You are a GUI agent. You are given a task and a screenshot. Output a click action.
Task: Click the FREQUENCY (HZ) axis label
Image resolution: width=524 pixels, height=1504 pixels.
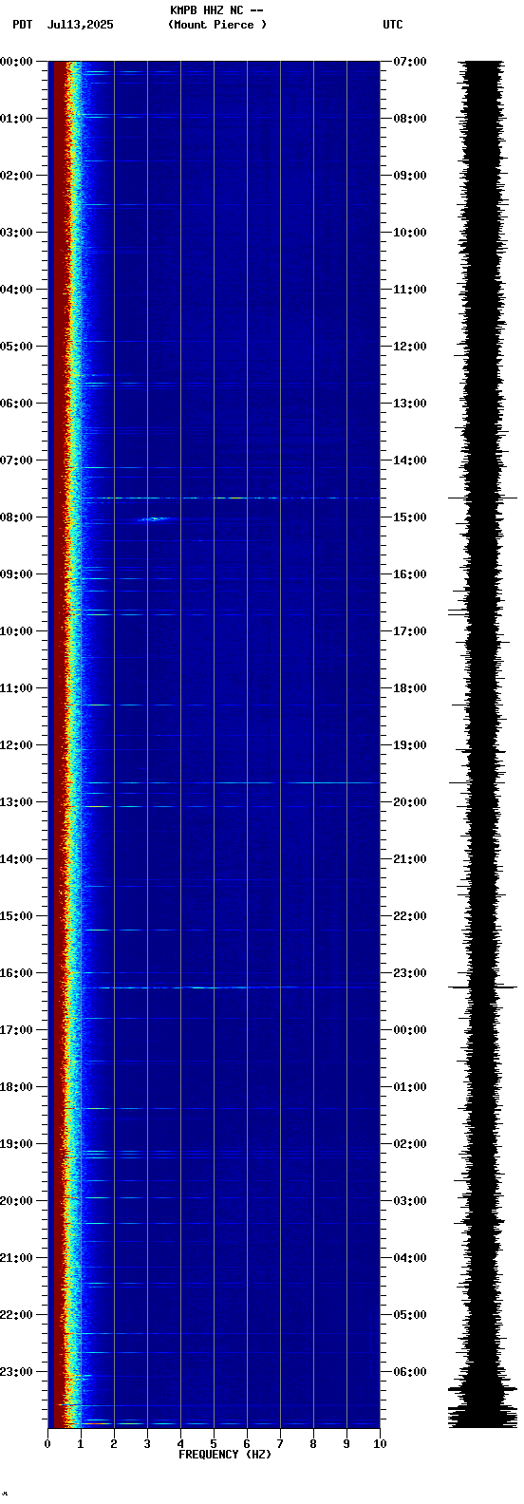[225, 1455]
